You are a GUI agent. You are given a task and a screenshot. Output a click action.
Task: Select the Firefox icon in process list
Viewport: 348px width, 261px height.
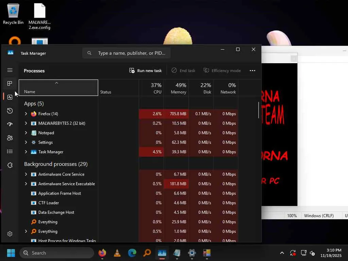pos(34,114)
